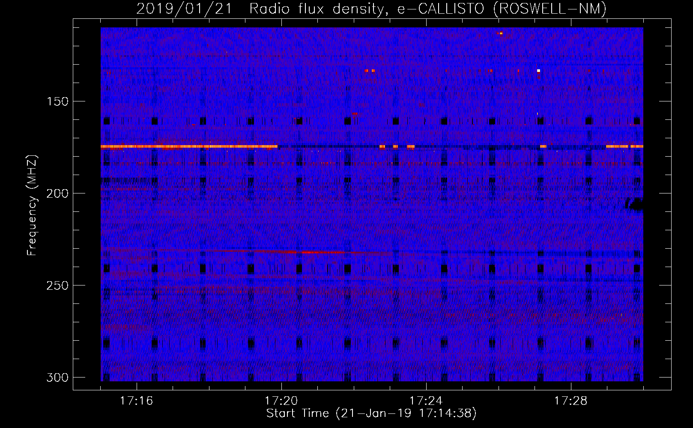Click the bright orange emission band near 175 MHz
The width and height of the screenshot is (693, 428).
pyautogui.click(x=189, y=146)
